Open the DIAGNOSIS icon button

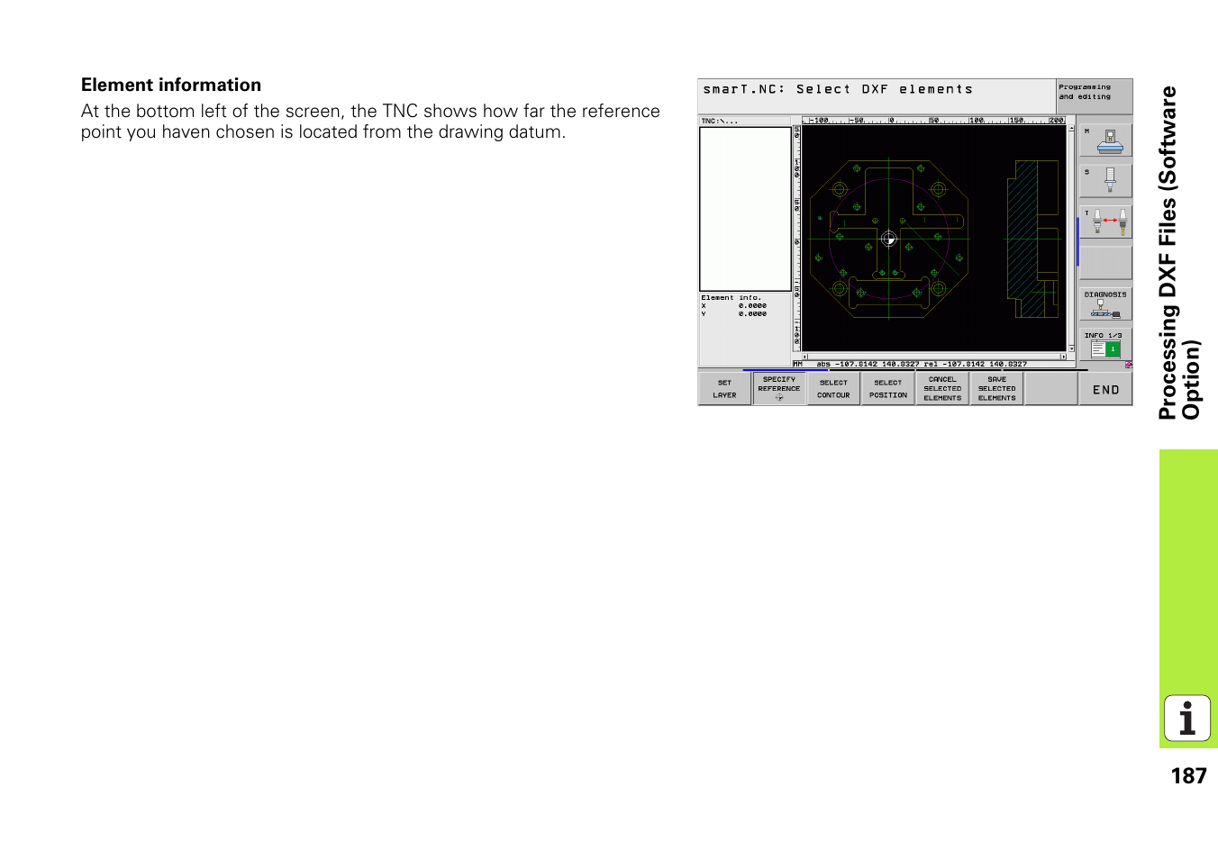pos(1105,304)
